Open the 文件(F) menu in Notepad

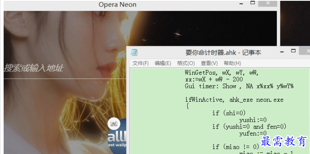(140, 63)
